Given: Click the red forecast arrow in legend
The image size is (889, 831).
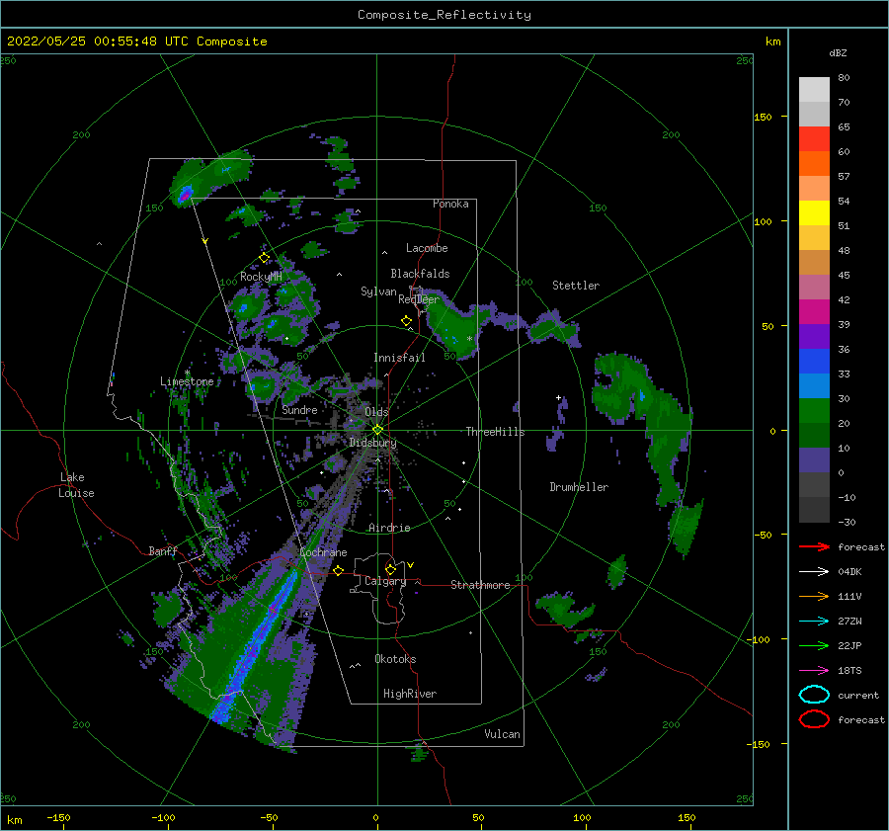Looking at the screenshot, I should coord(814,546).
